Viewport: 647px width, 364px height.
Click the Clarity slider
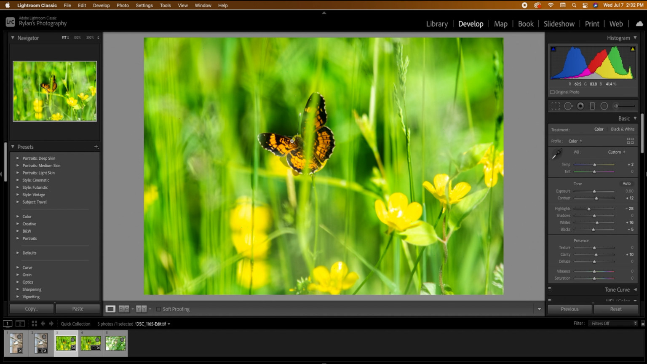(x=594, y=254)
